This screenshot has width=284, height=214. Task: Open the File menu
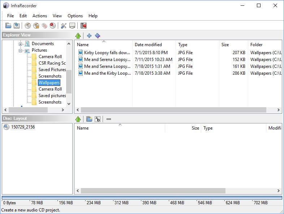(10, 16)
